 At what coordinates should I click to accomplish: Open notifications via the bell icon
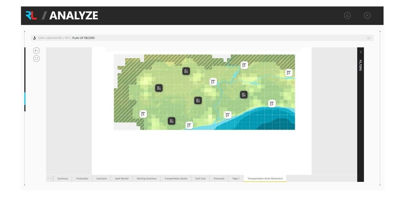pos(347,16)
